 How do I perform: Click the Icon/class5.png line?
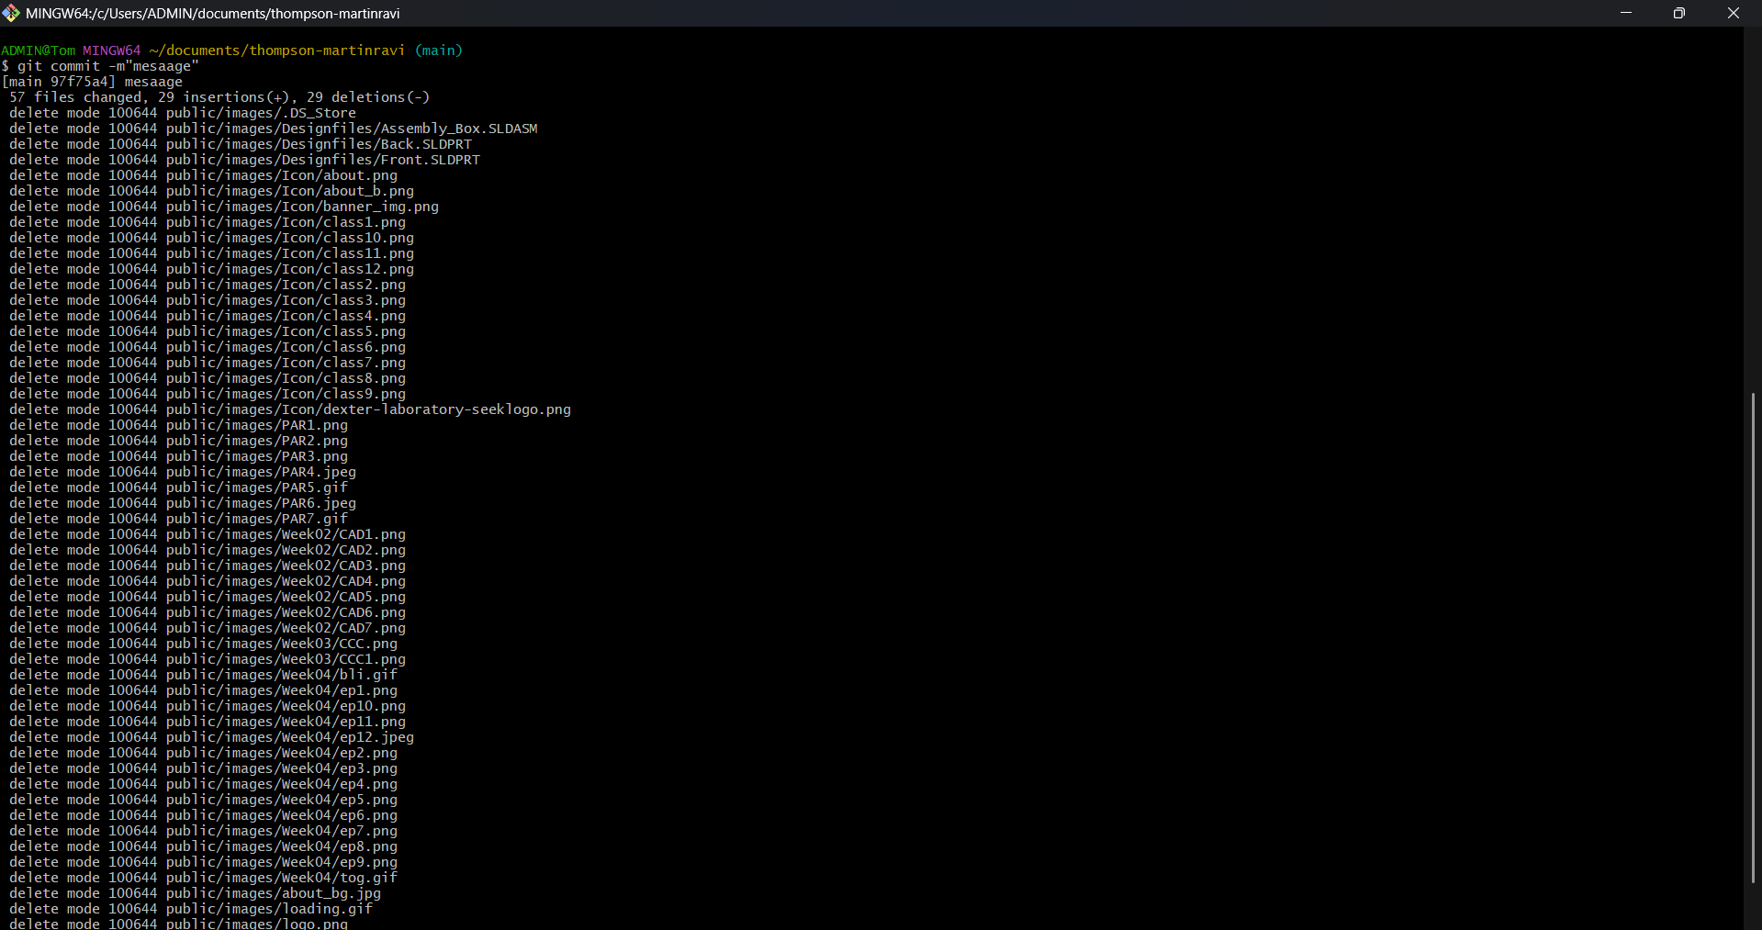coord(208,331)
